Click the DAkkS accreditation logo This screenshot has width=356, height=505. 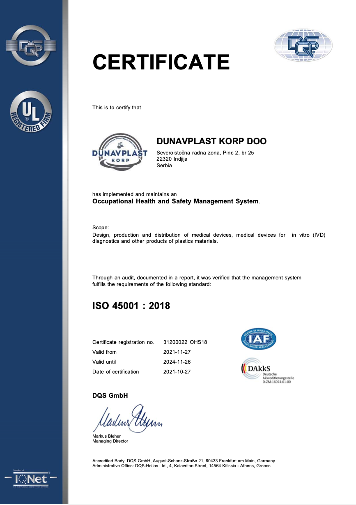[267, 371]
